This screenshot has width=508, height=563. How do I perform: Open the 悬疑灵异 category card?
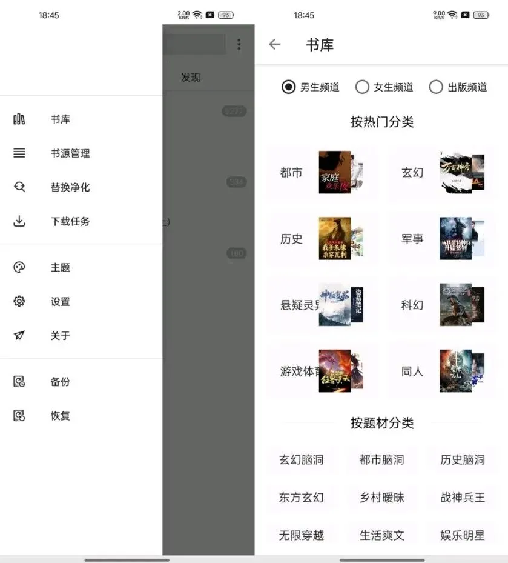tap(322, 304)
